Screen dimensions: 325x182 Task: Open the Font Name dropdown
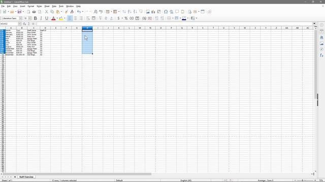(x=20, y=18)
